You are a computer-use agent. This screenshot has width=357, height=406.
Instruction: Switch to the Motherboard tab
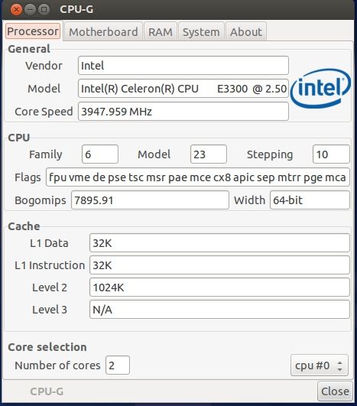pyautogui.click(x=103, y=32)
